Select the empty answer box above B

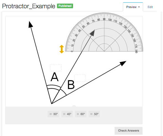pos(80,78)
